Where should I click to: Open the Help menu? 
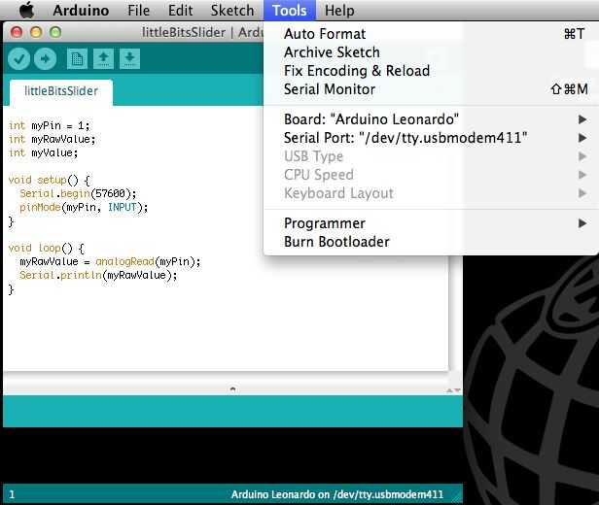click(x=339, y=11)
